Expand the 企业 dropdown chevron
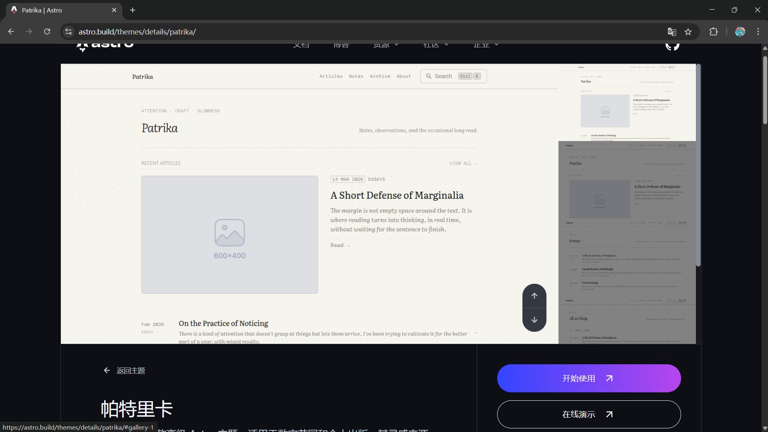 pyautogui.click(x=497, y=44)
